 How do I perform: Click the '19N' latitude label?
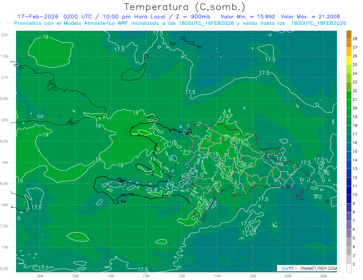point(5,162)
